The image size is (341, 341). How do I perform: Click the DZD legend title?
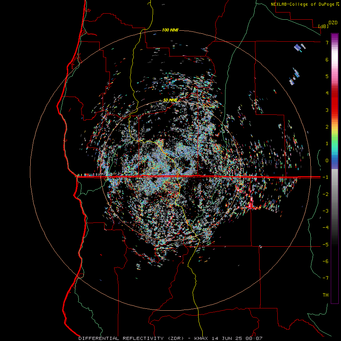(333, 23)
